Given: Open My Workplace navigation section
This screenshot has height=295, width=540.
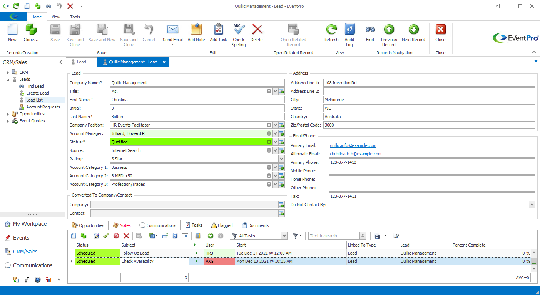Looking at the screenshot, I should pos(30,224).
